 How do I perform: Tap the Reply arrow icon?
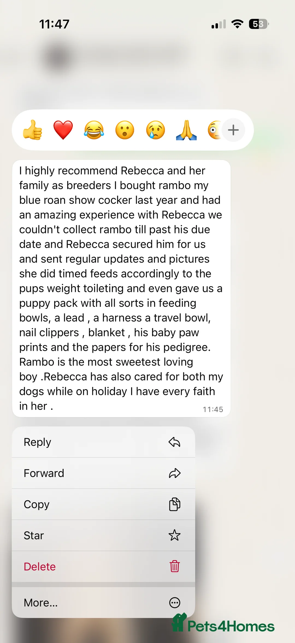(175, 442)
